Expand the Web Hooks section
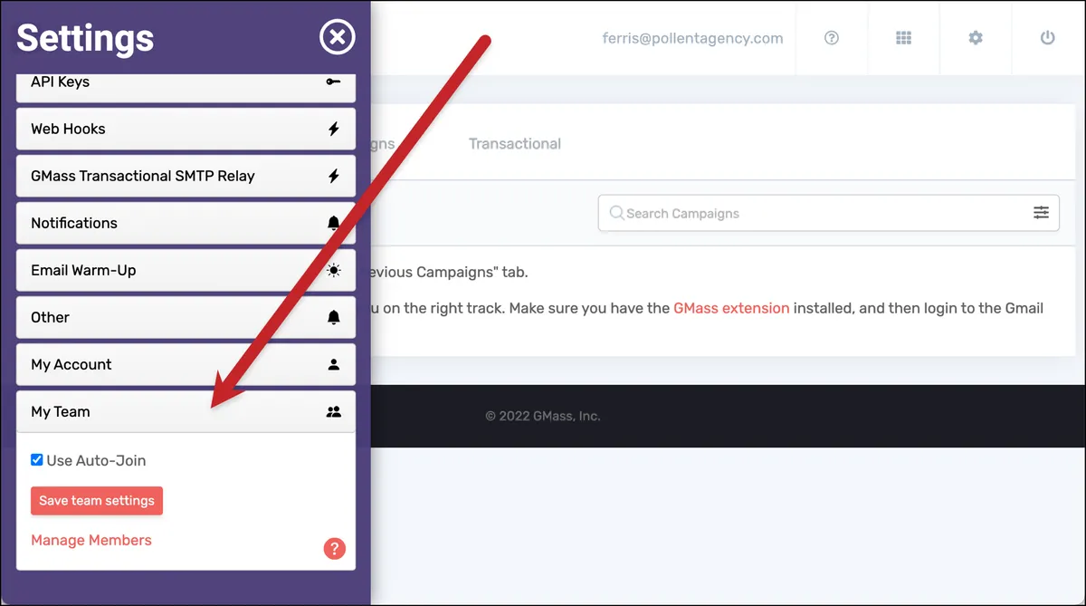 click(186, 129)
